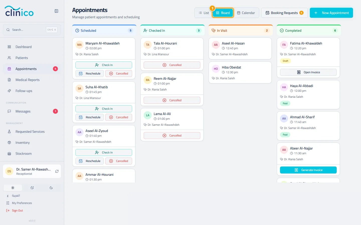Reschedule Suha Al-Khatib's appointment
The image size is (361, 225).
pyautogui.click(x=89, y=117)
